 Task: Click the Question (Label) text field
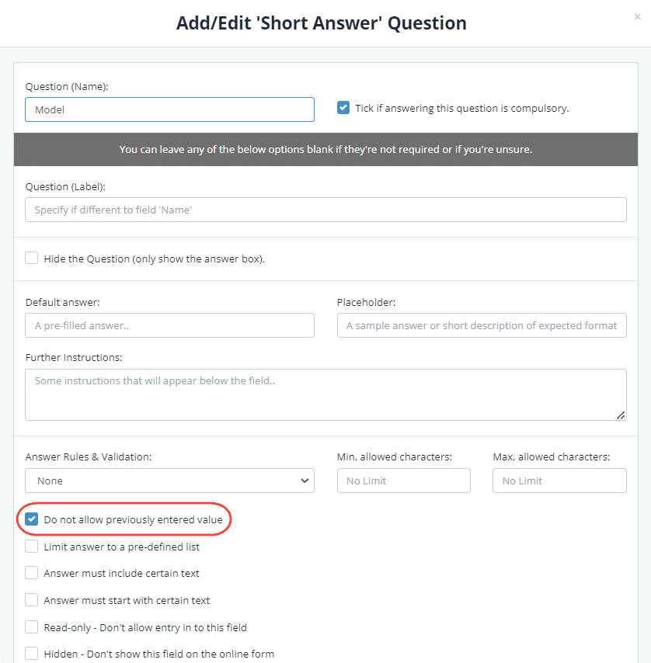[325, 210]
